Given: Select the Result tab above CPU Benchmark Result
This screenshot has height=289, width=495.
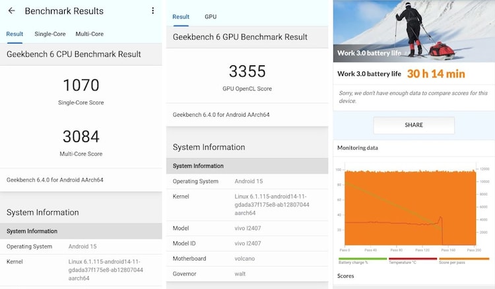Looking at the screenshot, I should pos(15,34).
